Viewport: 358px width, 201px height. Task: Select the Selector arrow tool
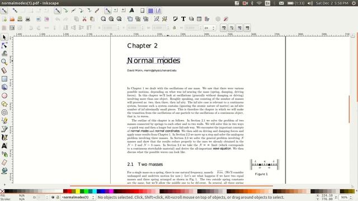[x=4, y=37]
